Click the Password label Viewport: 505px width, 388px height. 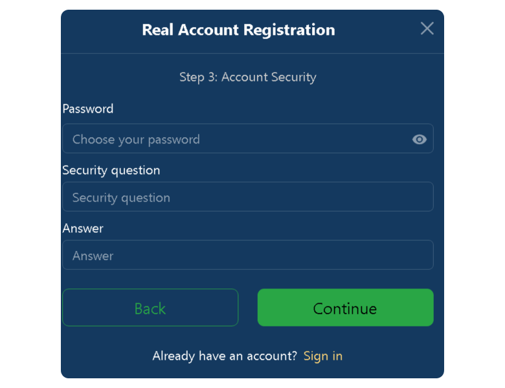tap(88, 109)
